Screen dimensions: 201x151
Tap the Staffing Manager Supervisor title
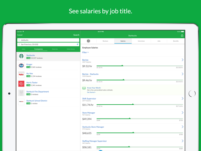coord(94,141)
